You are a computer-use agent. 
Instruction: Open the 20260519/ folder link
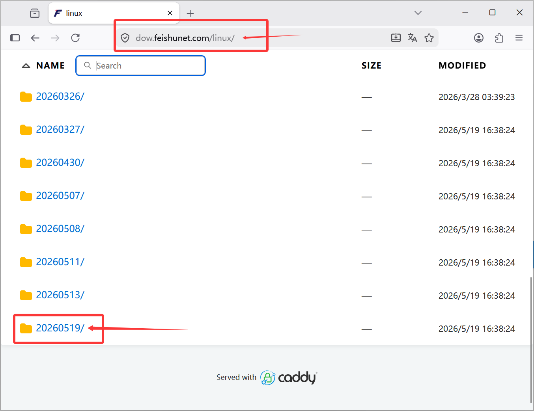60,328
